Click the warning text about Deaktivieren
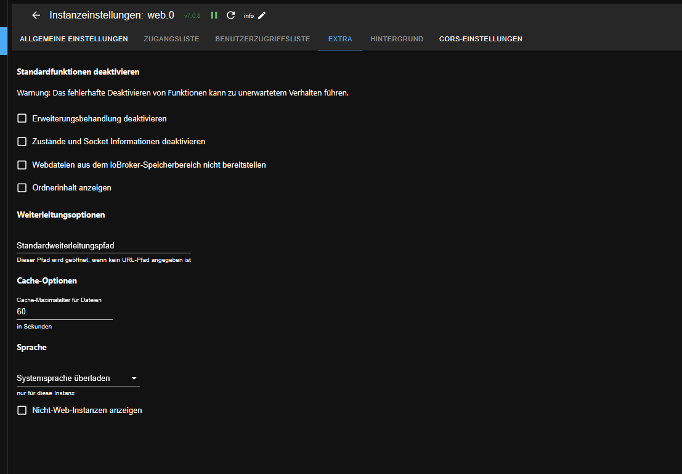This screenshot has height=474, width=682. 183,92
